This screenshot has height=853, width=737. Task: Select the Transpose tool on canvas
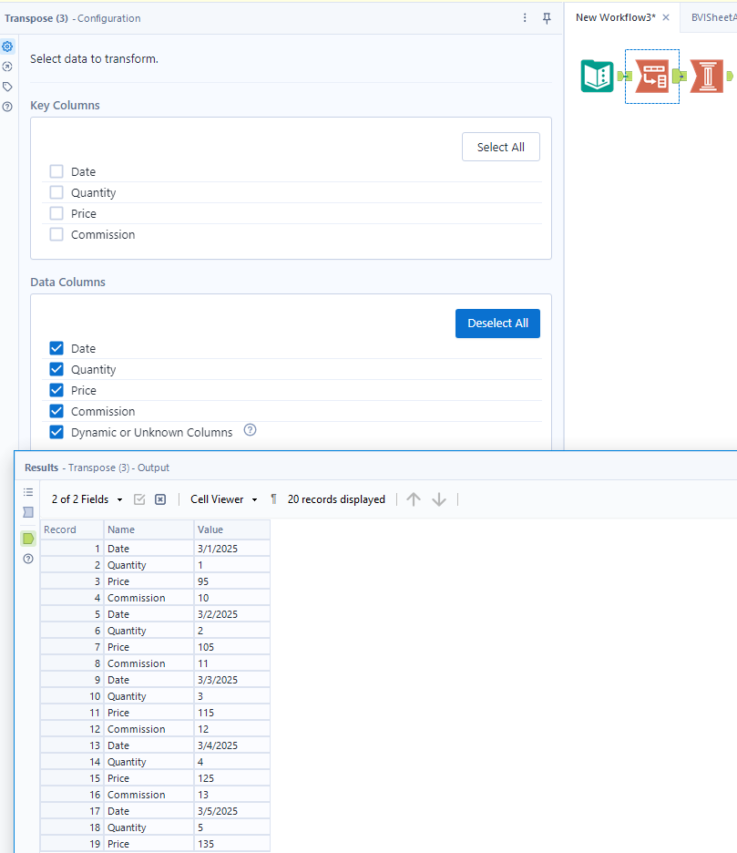[x=652, y=77]
